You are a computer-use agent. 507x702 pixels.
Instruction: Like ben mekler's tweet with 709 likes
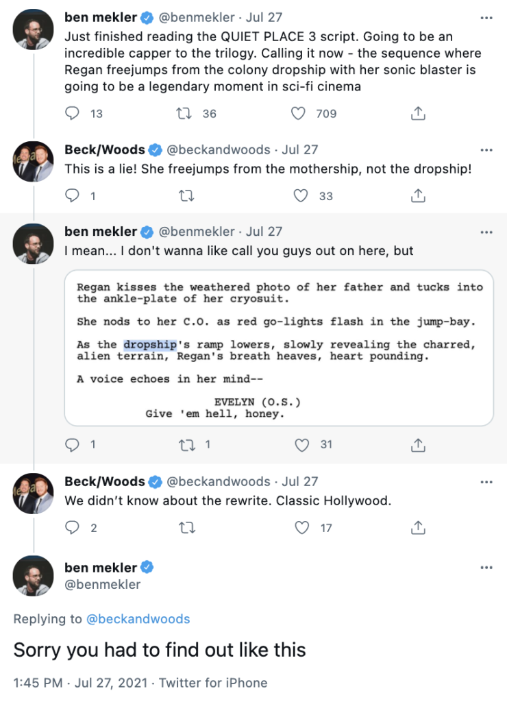click(x=297, y=114)
